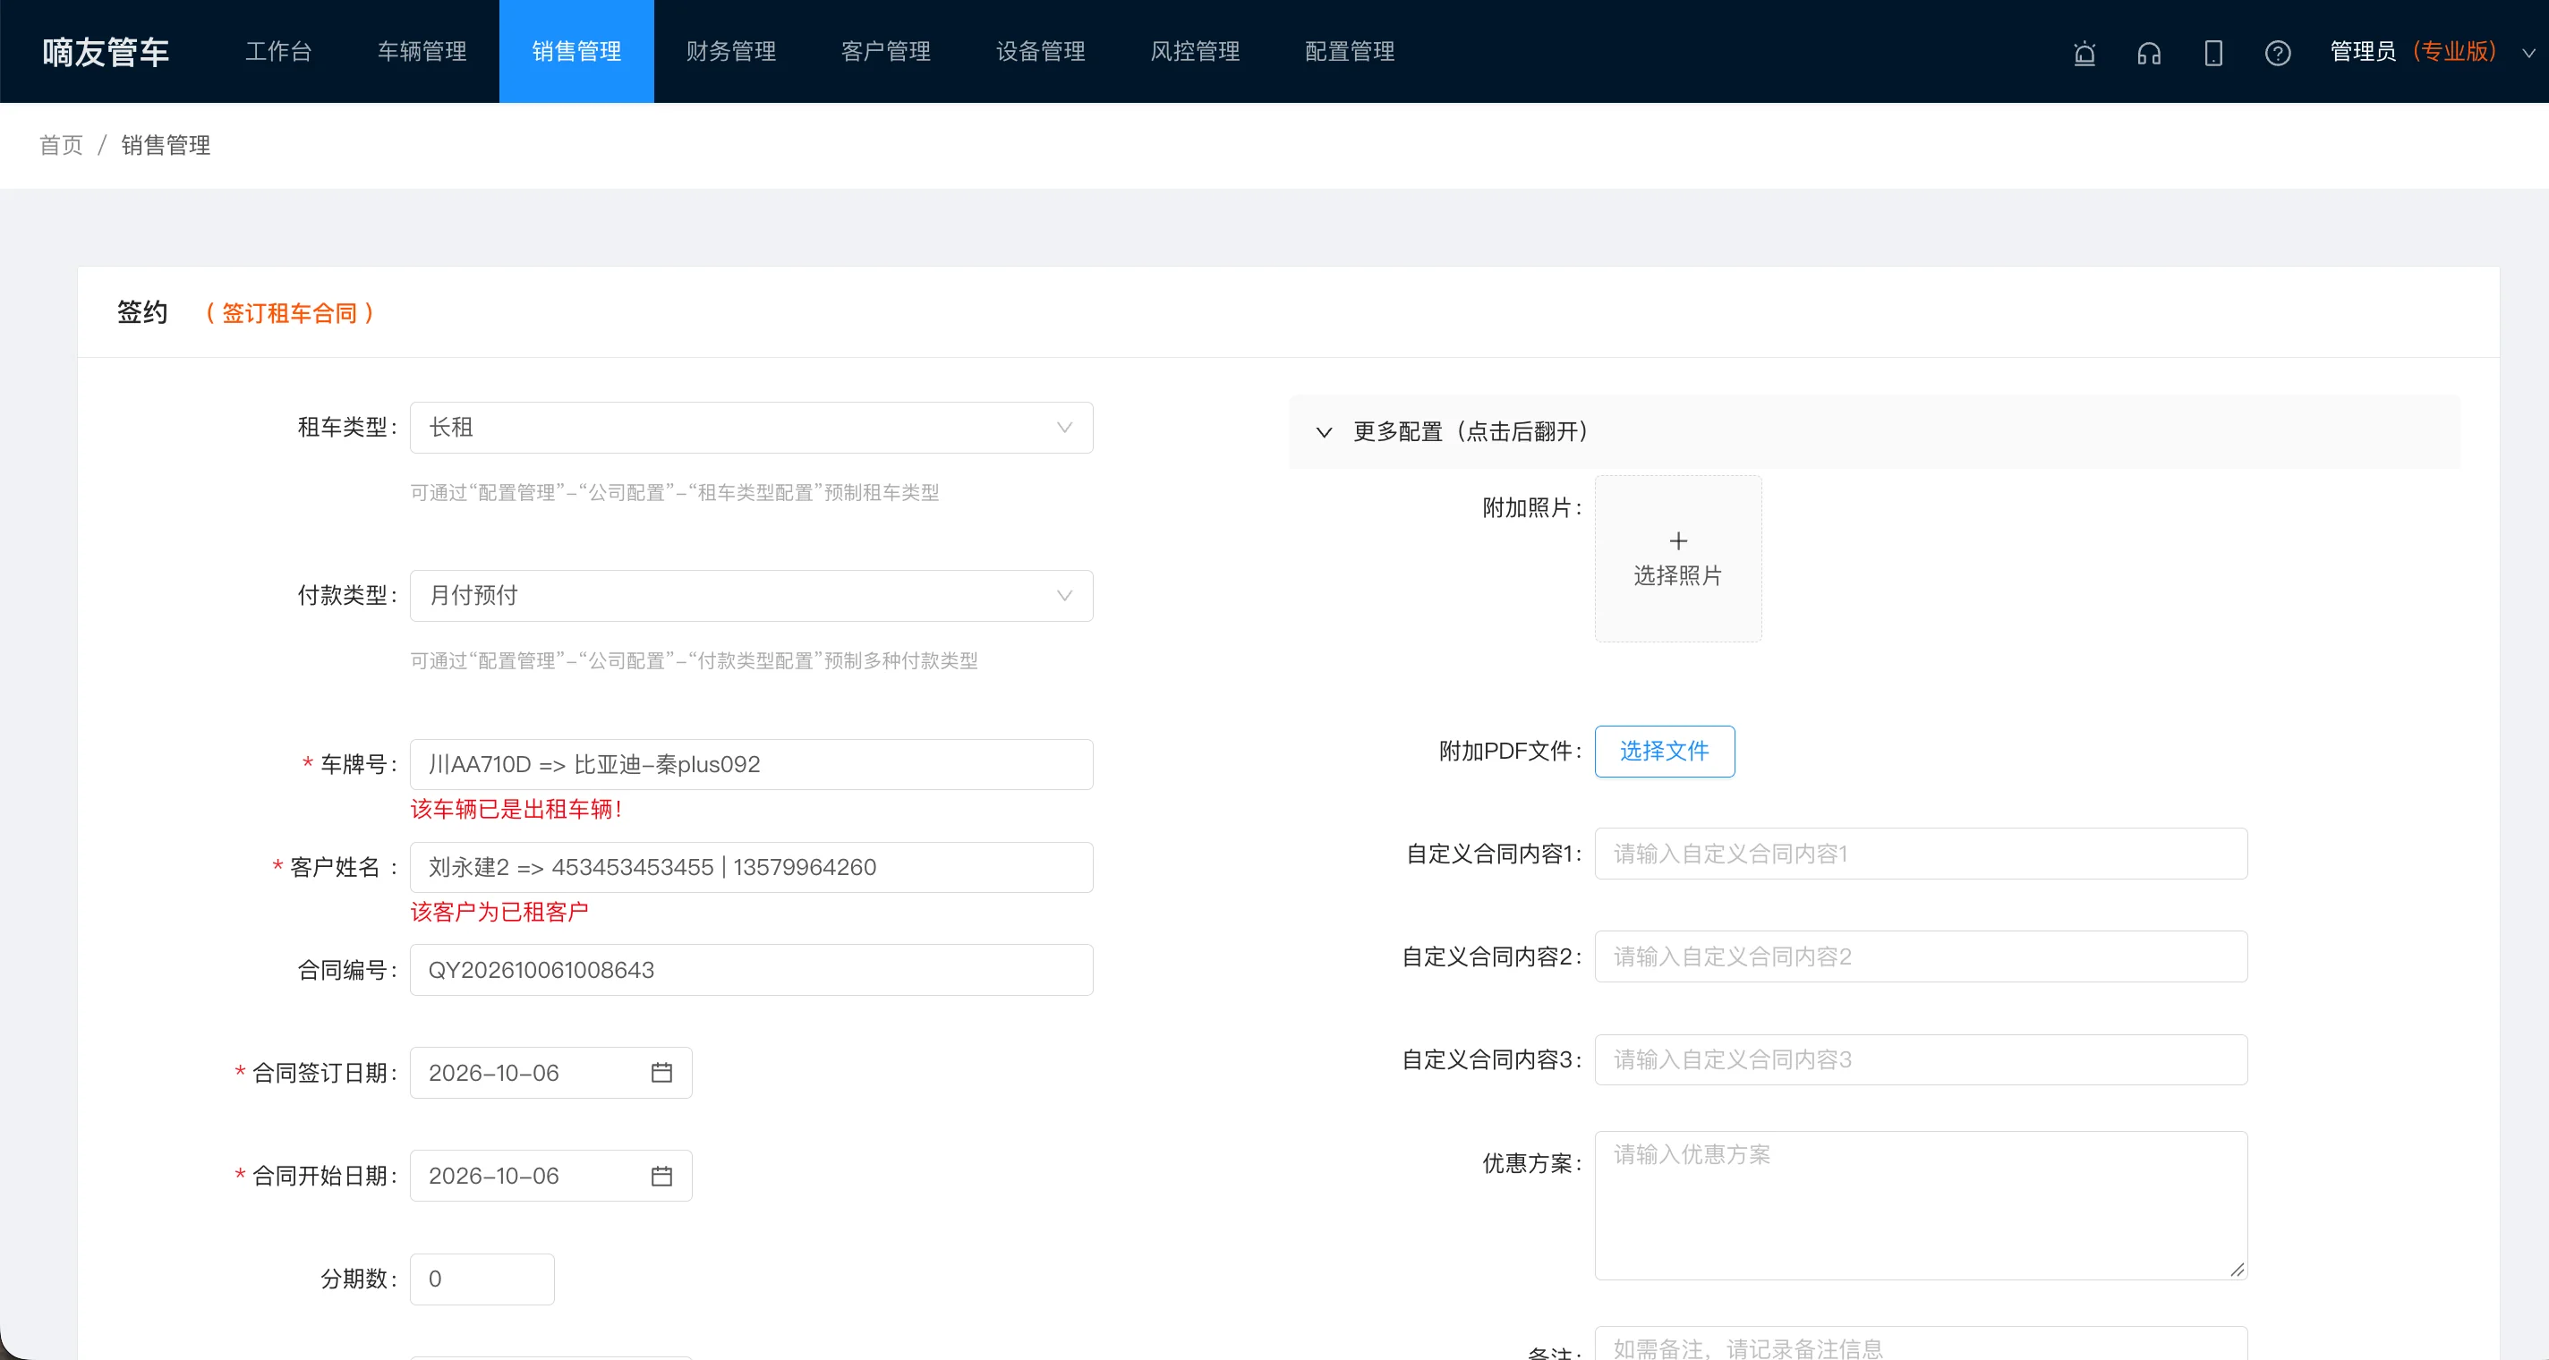Click the 优惠方案 text area

1921,1206
